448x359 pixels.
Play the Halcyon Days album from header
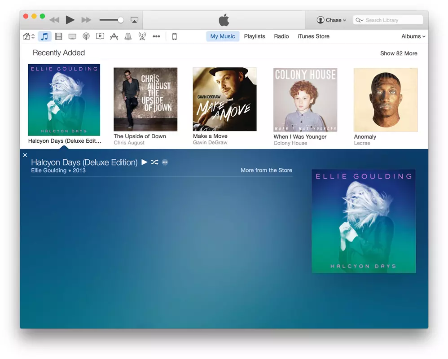coord(144,162)
